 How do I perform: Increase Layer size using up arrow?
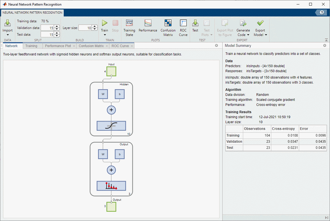tap(95, 26)
